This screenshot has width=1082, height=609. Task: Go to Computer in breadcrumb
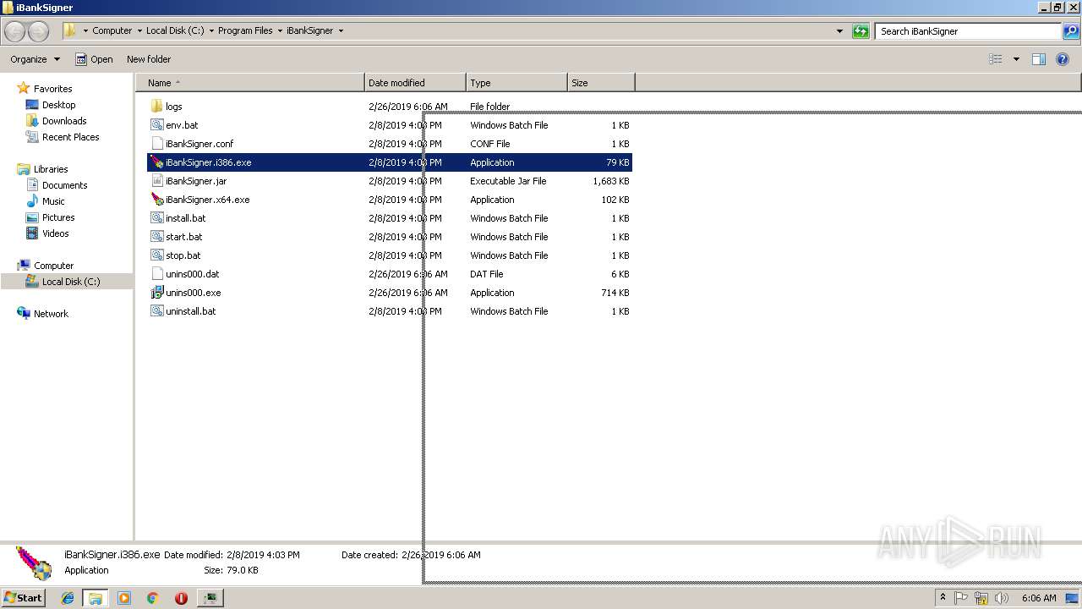point(112,31)
